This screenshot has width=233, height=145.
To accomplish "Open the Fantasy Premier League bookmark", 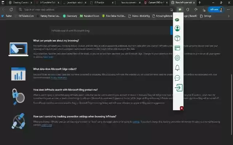I will click(x=48, y=16).
